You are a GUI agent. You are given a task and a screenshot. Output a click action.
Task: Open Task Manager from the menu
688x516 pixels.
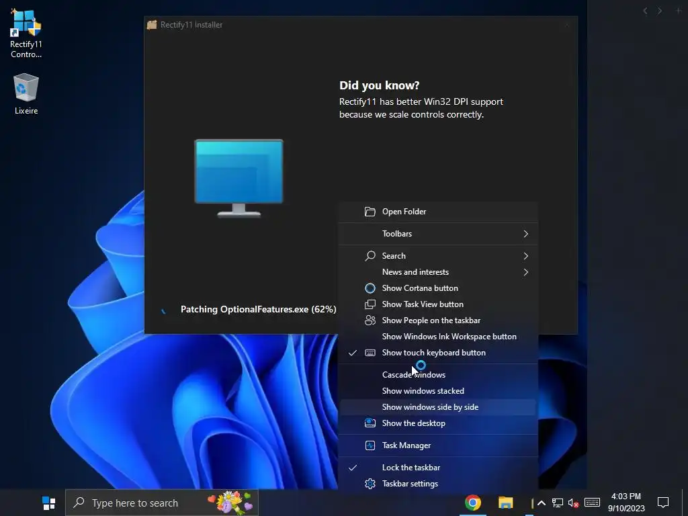438,445
